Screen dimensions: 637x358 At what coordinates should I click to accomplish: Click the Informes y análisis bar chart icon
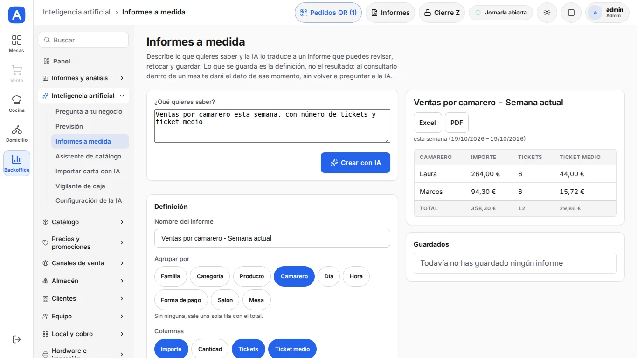tap(45, 78)
